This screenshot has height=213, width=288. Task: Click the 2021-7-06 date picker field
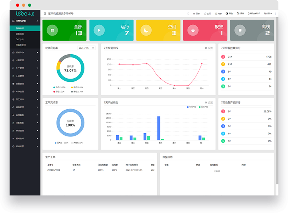[x=86, y=48]
